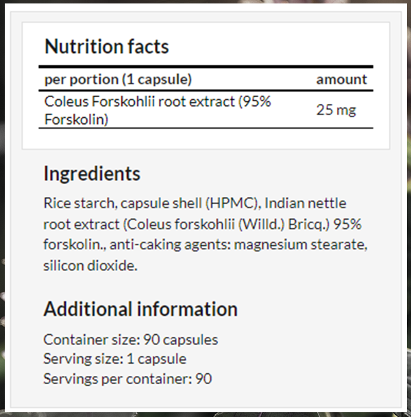Click the Nutrition facts heading
Screen dimensions: 411x417
point(107,47)
